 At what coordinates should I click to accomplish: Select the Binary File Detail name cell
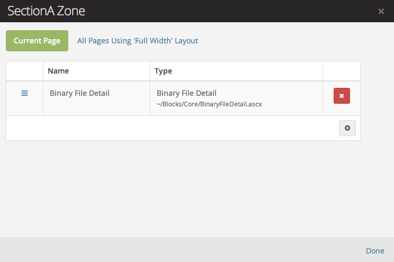pos(79,93)
